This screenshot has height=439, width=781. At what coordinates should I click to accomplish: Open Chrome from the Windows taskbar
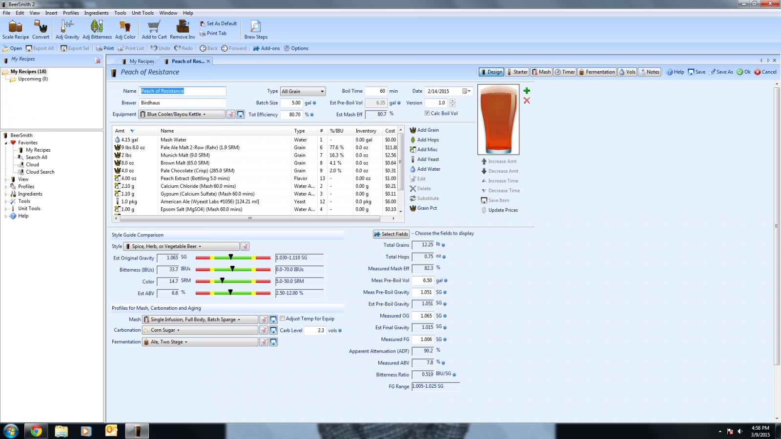coord(36,431)
